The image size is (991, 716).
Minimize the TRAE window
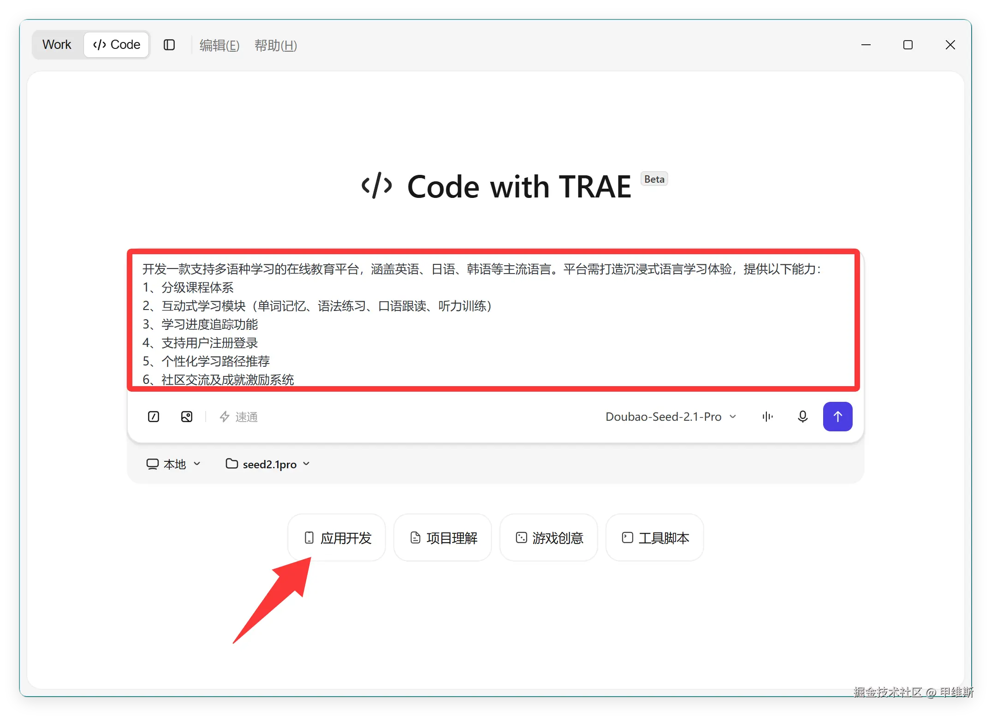(866, 45)
